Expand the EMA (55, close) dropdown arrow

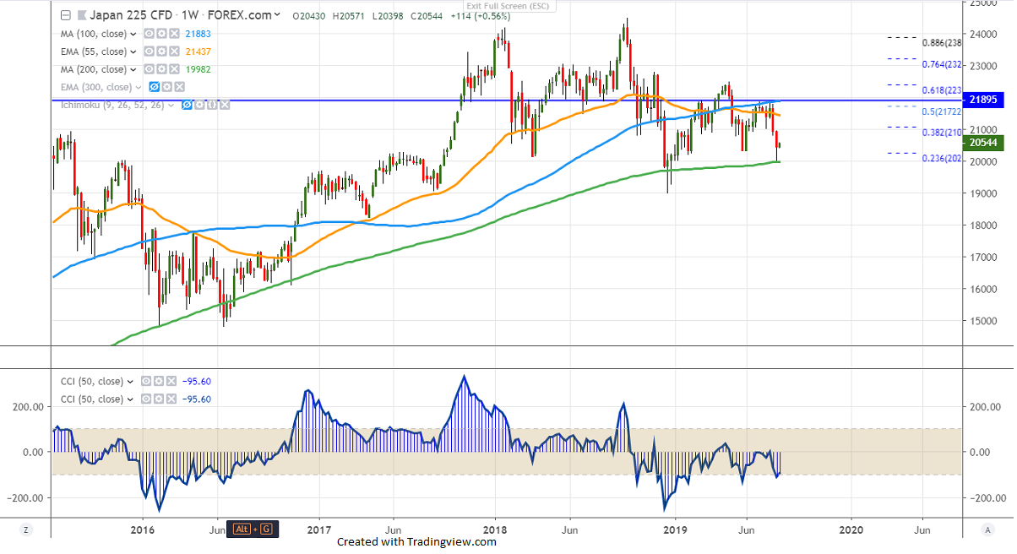pos(133,52)
